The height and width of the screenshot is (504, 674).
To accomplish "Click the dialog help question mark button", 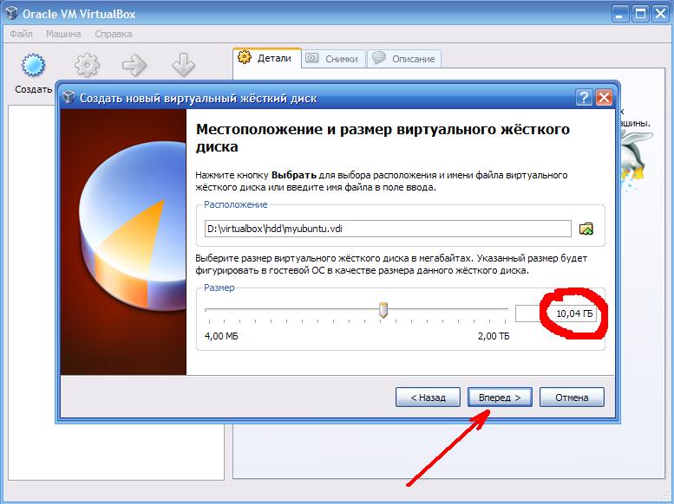I will click(584, 98).
